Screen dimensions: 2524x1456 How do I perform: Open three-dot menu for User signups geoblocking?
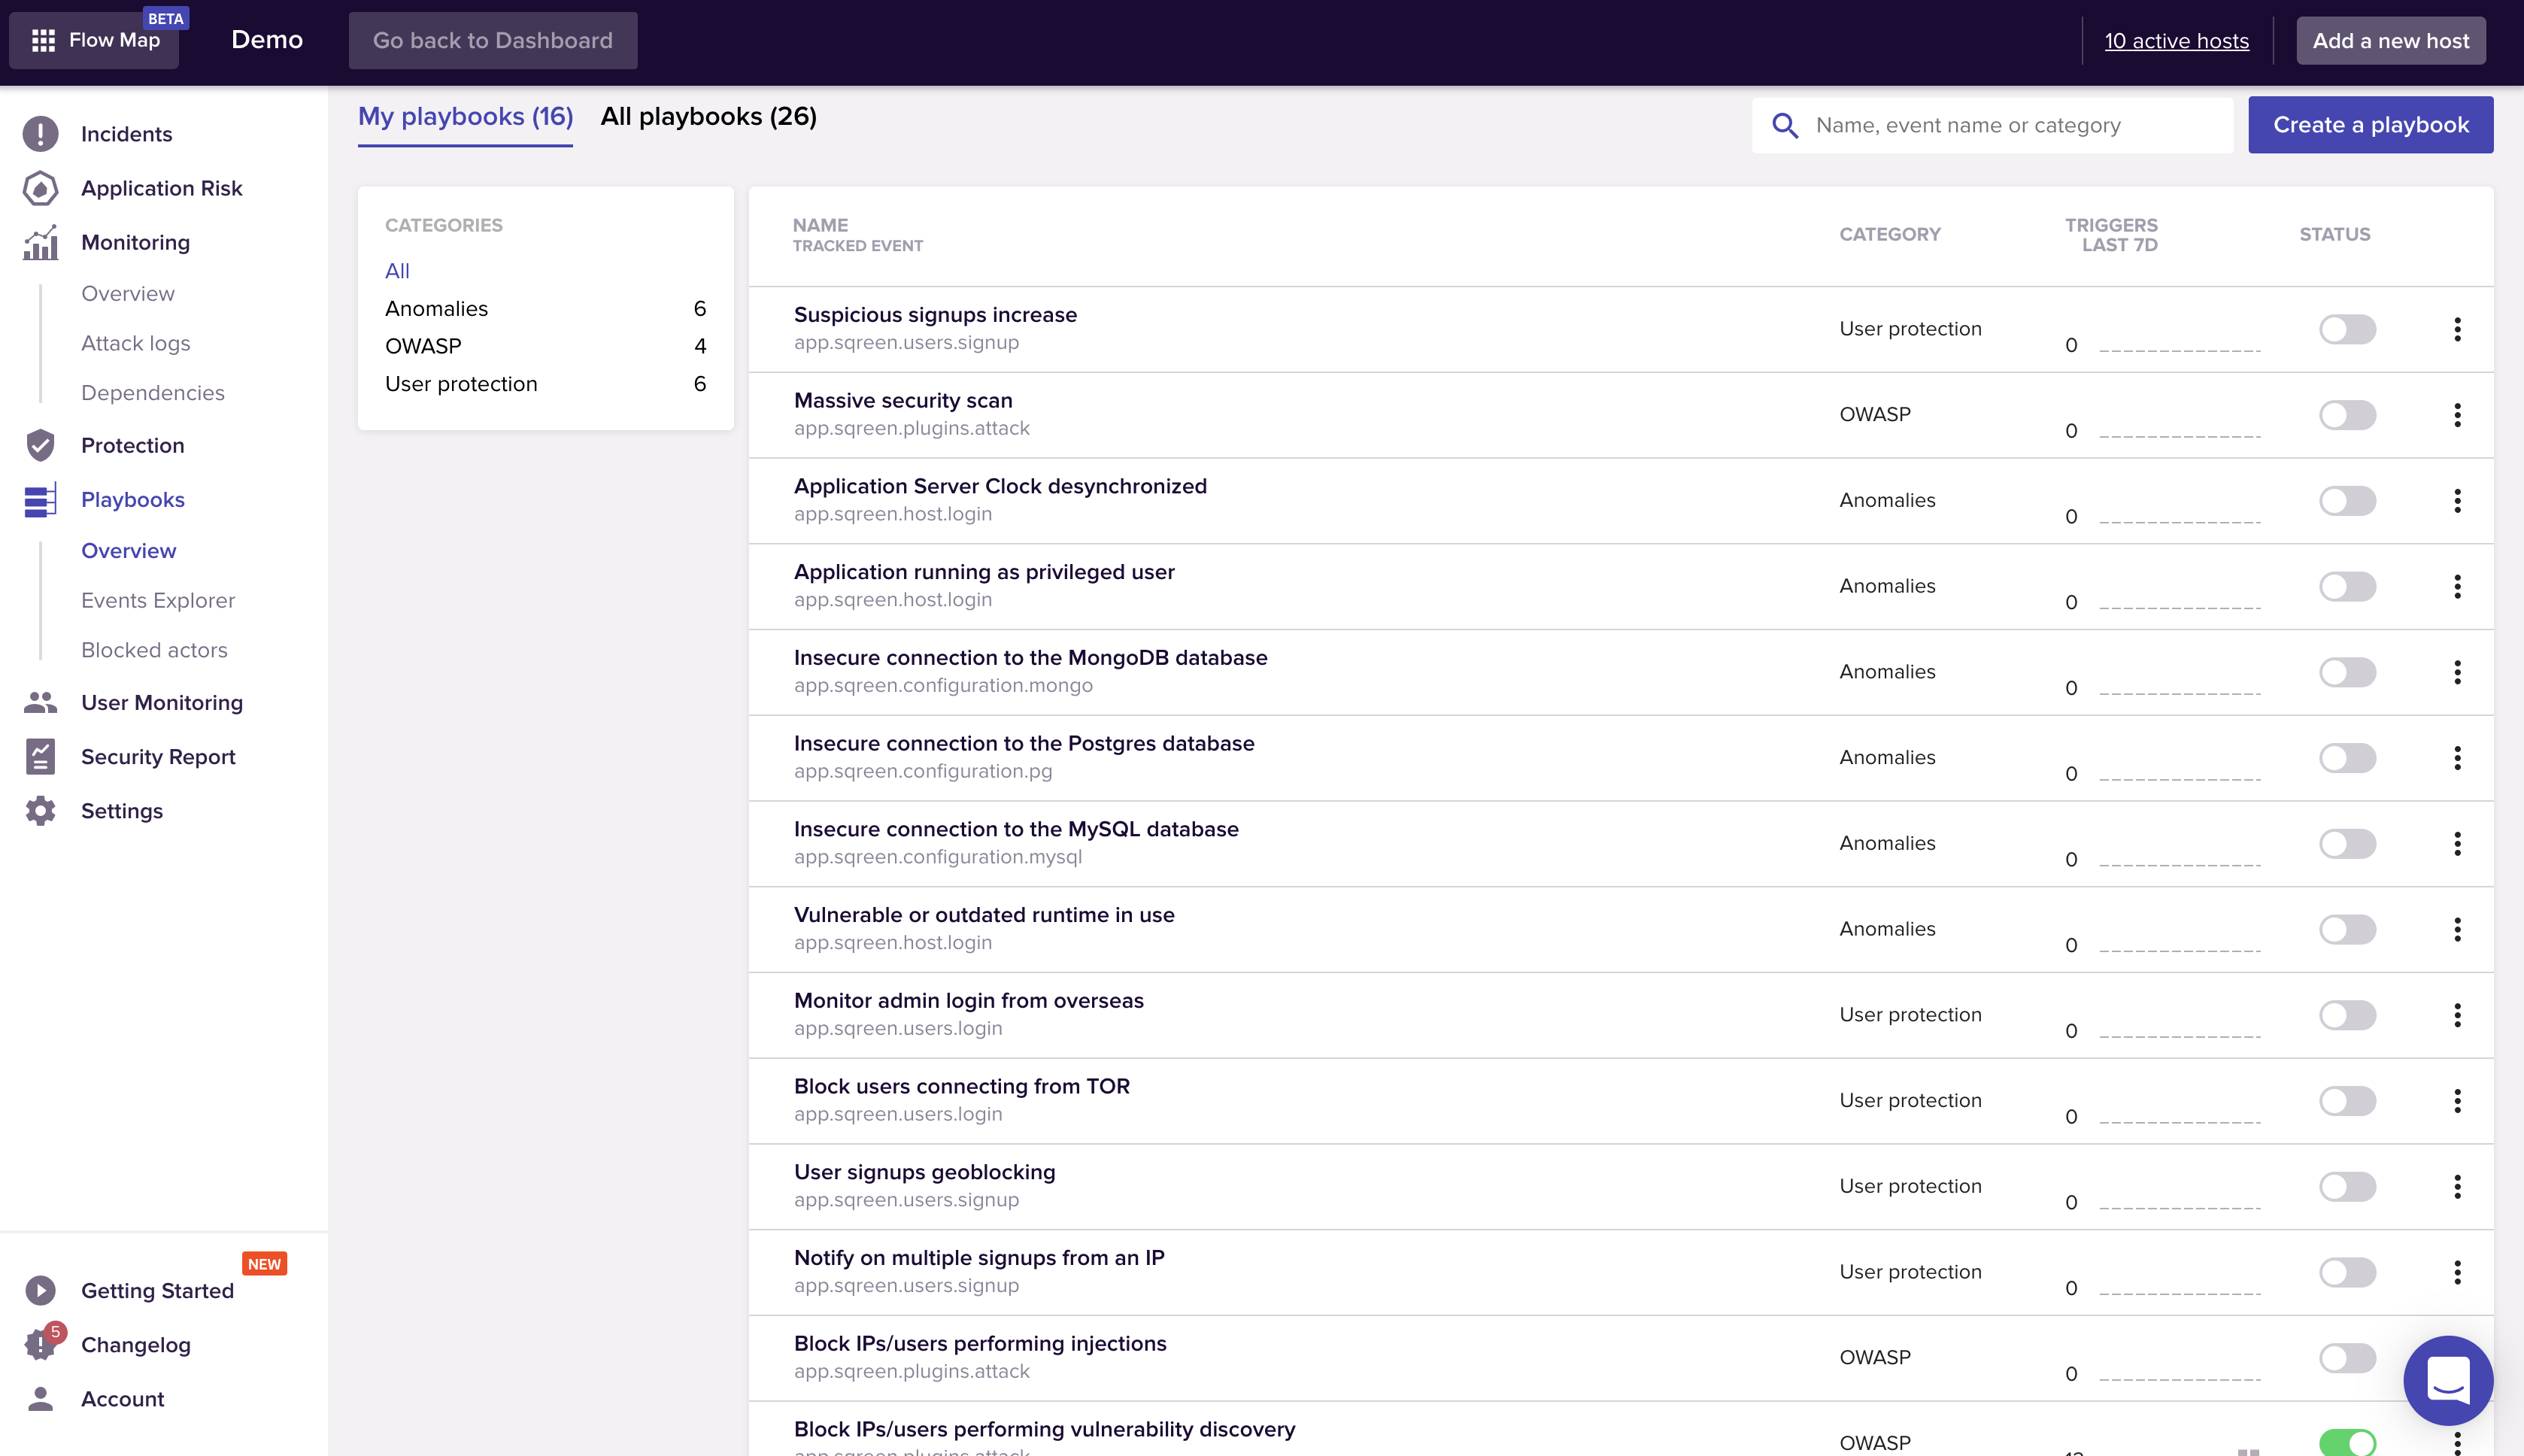2457,1187
